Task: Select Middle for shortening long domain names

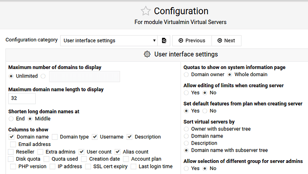Action: [30, 119]
